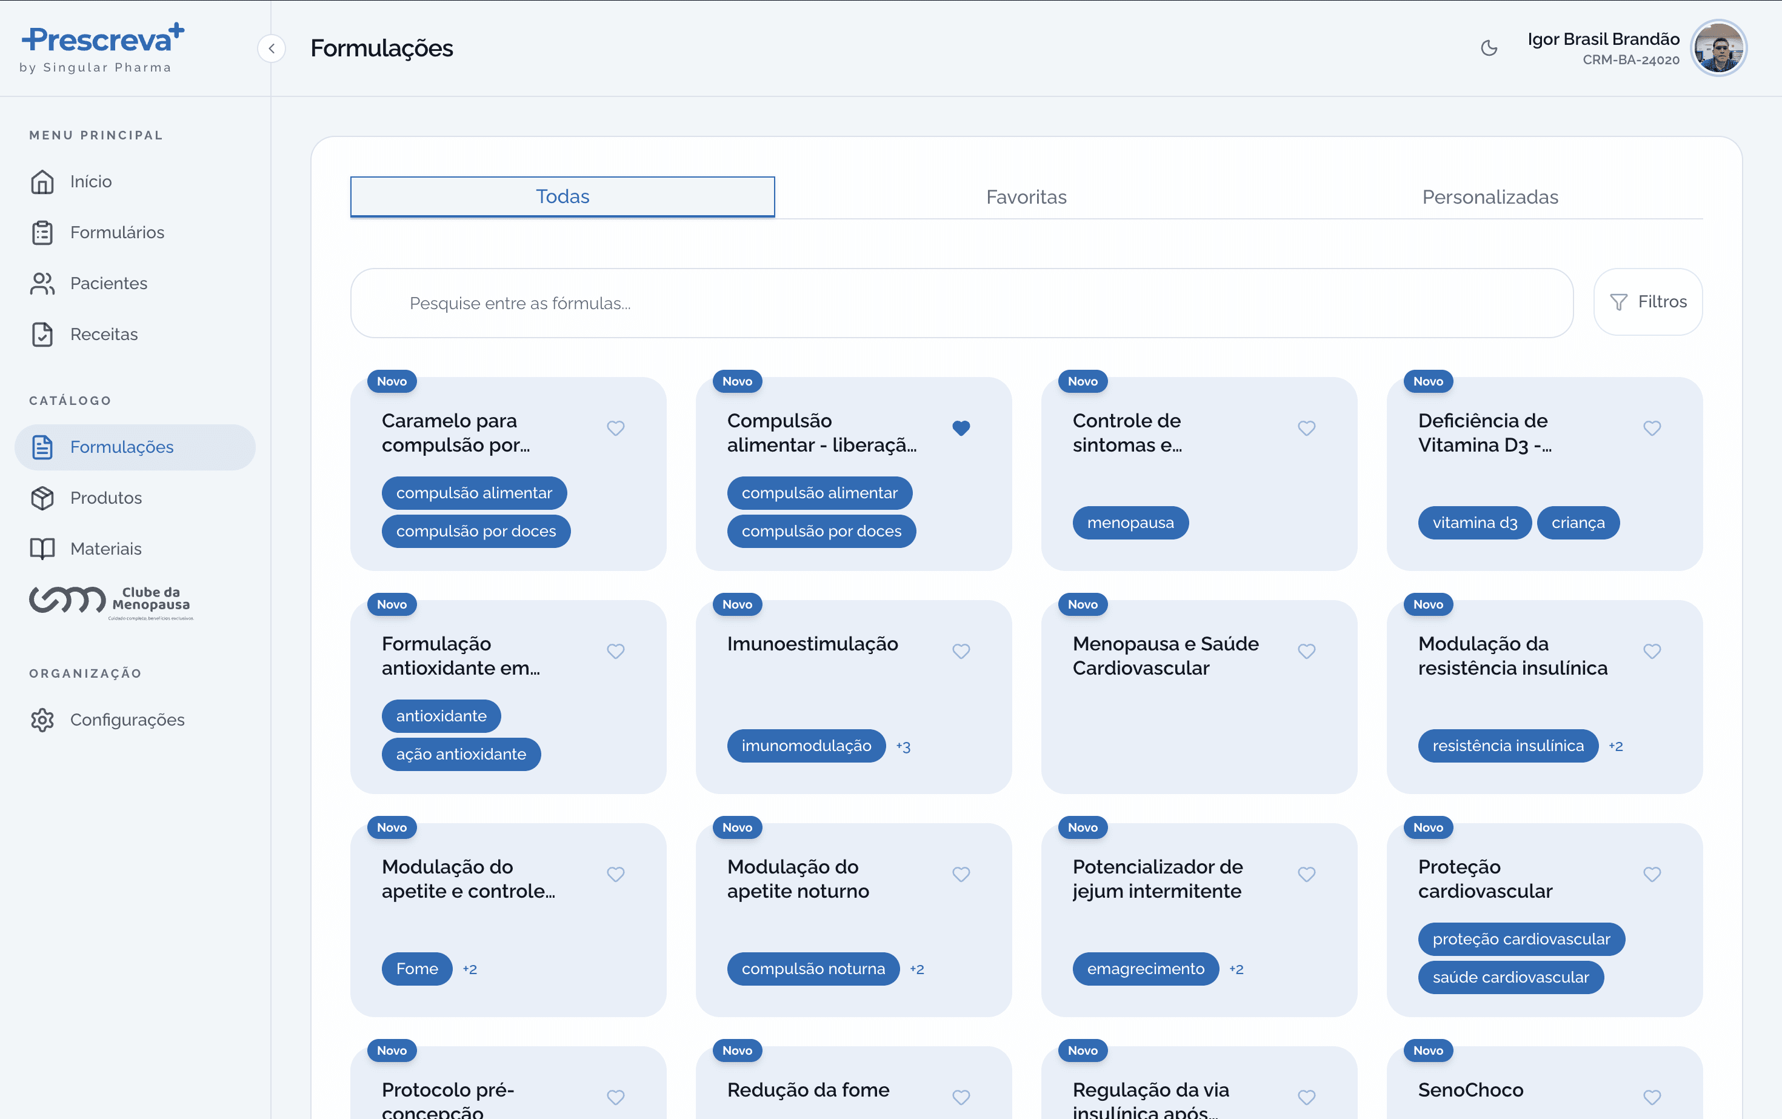Toggle dark mode with the moon icon
Viewport: 1782px width, 1119px height.
[x=1489, y=49]
